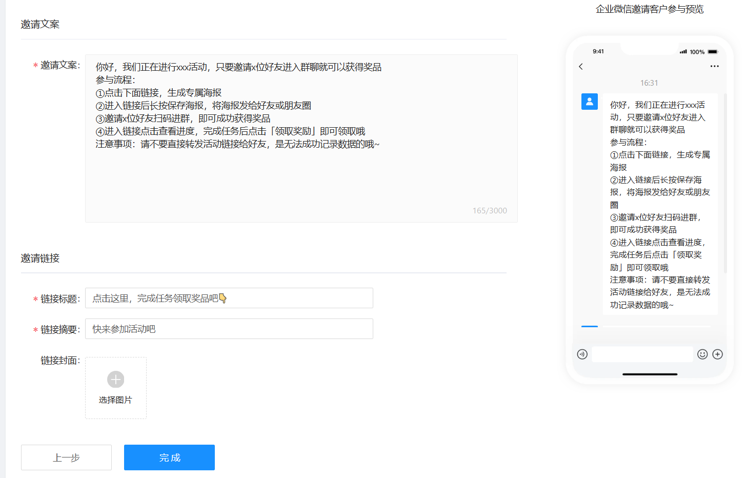Screen dimensions: 746x478
Task: Click into the 链接摘要 input field
Action: click(229, 329)
